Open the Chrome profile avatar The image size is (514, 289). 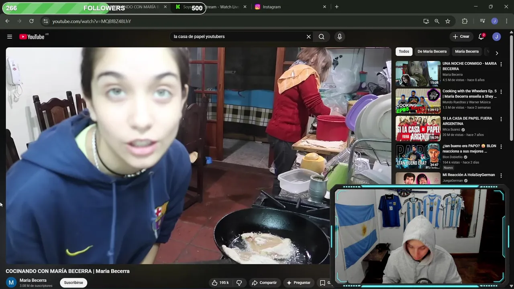coord(495,21)
